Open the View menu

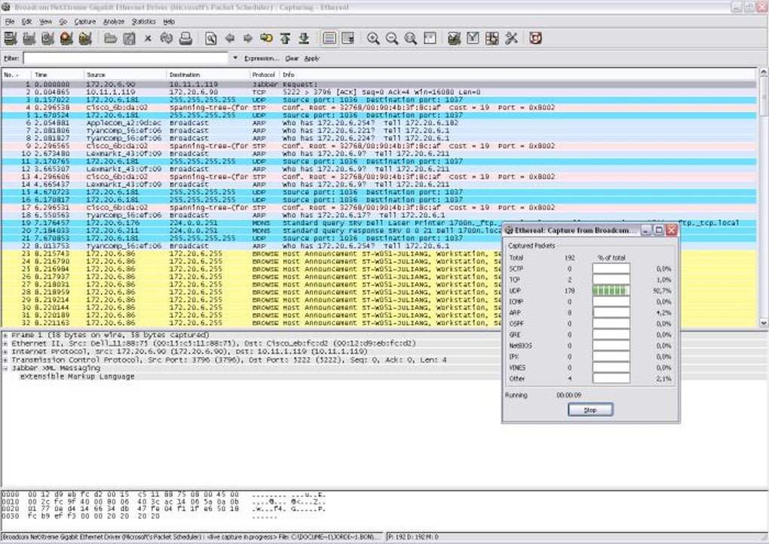click(45, 22)
